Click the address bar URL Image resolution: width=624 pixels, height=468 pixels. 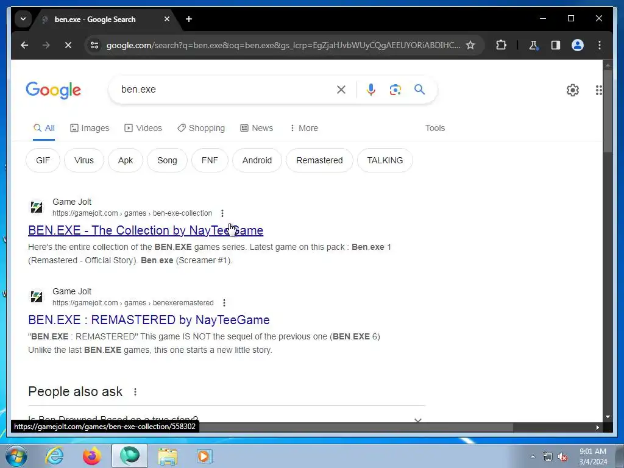283,45
